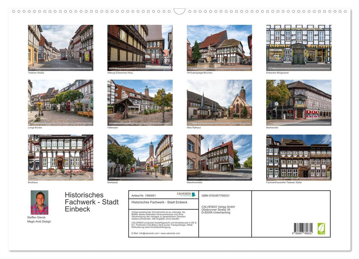Image resolution: width=359 pixels, height=259 pixels.
Task: Expand the Stiftung Eickesches Haus image
Action: click(139, 47)
